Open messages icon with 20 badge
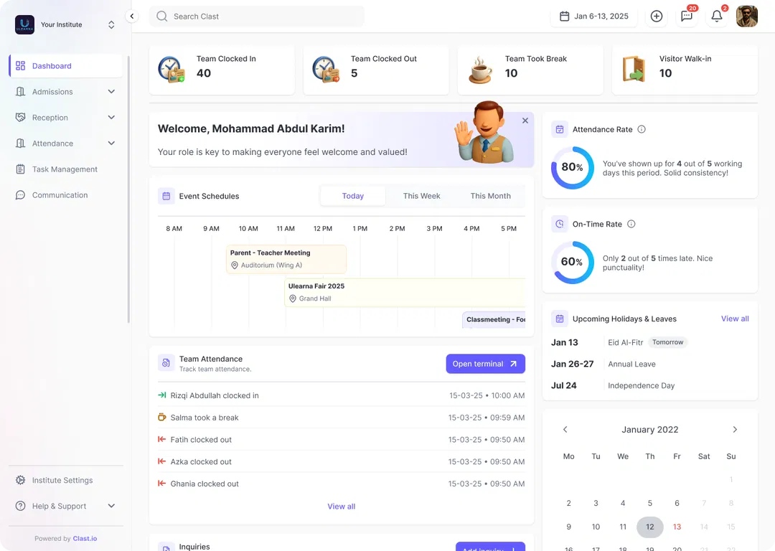Viewport: 775px width, 551px height. 687,17
